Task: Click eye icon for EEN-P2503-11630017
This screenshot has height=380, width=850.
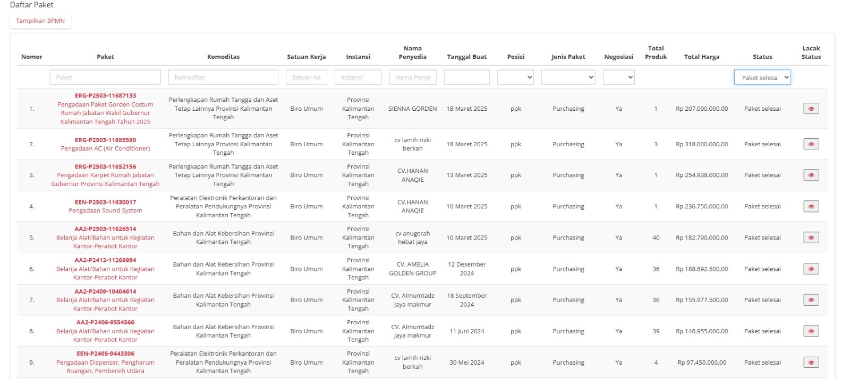Action: point(811,206)
